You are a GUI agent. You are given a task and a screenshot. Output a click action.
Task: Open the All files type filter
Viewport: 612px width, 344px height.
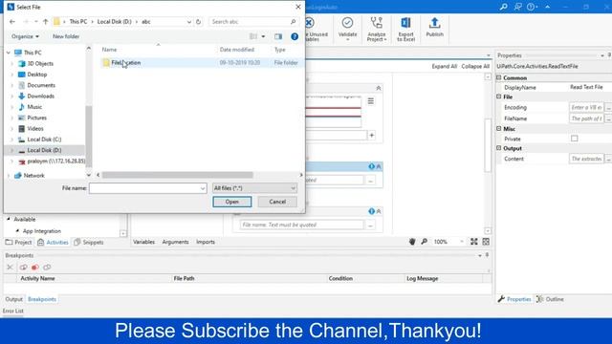[254, 188]
